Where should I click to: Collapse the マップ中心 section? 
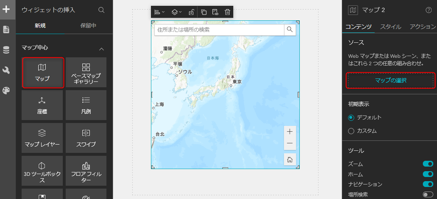[x=102, y=49]
